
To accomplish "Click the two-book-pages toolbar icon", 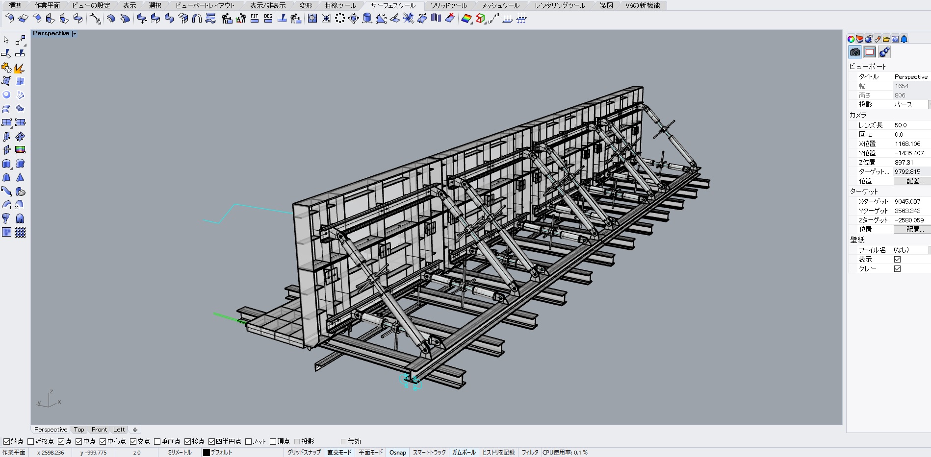I will point(436,19).
